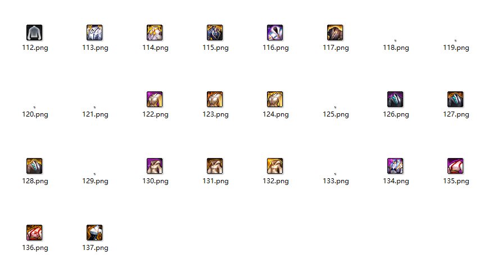Select the 127.png suit with teal tie
Screen dimensions: 484x255
455,99
